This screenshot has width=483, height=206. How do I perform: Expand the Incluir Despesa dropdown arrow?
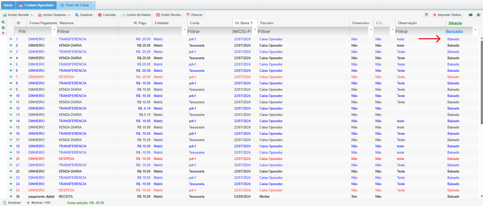[x=69, y=15]
